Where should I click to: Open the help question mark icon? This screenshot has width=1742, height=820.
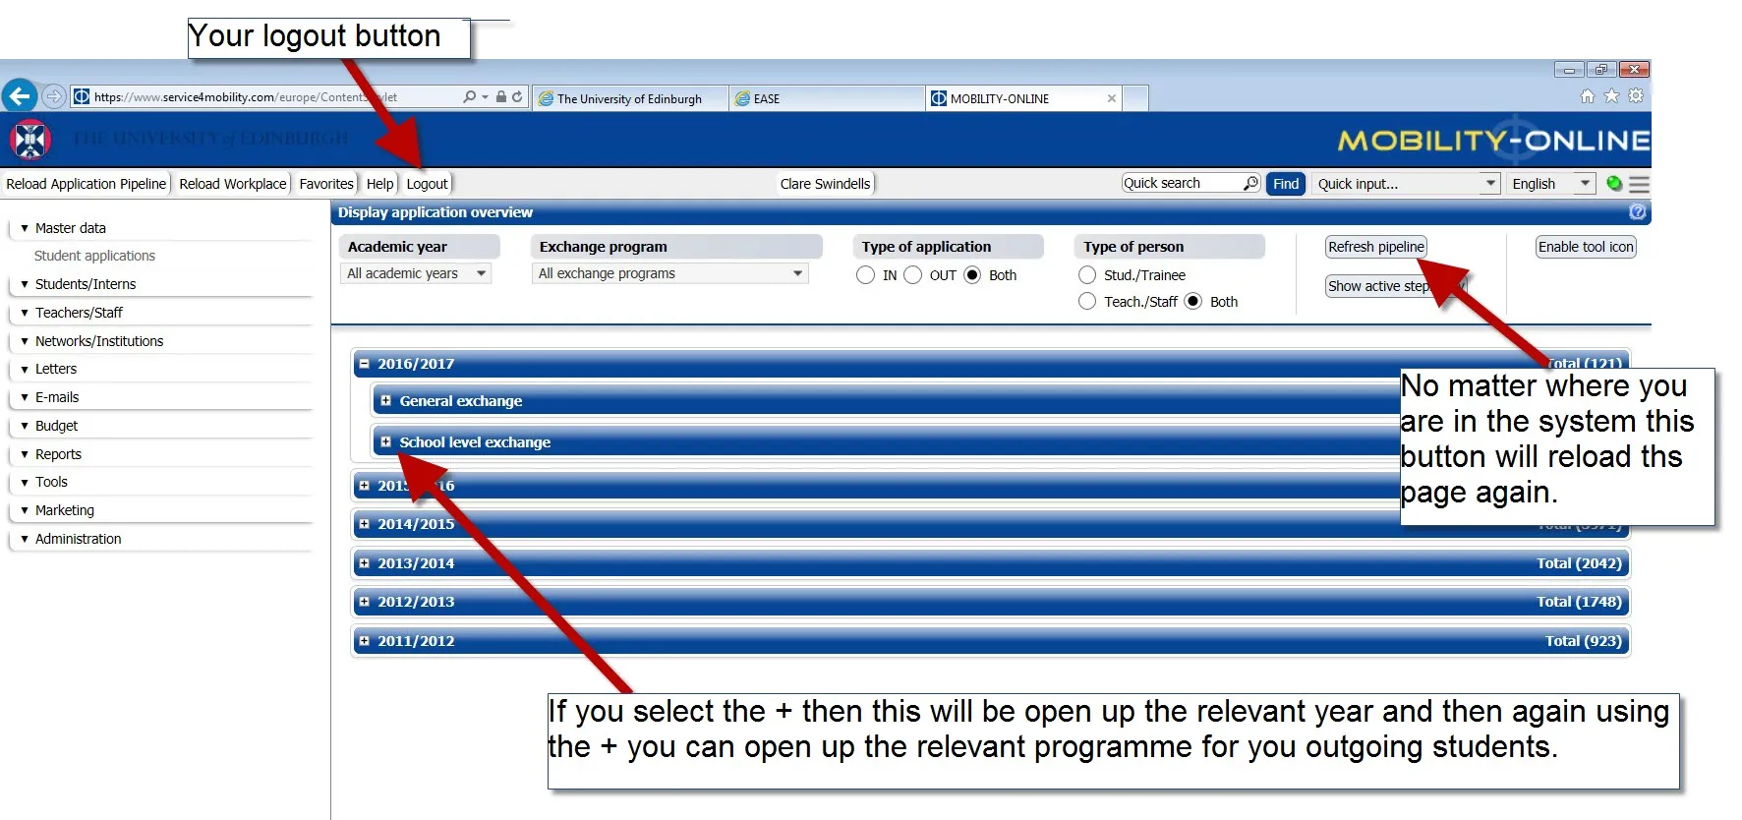pyautogui.click(x=1637, y=211)
